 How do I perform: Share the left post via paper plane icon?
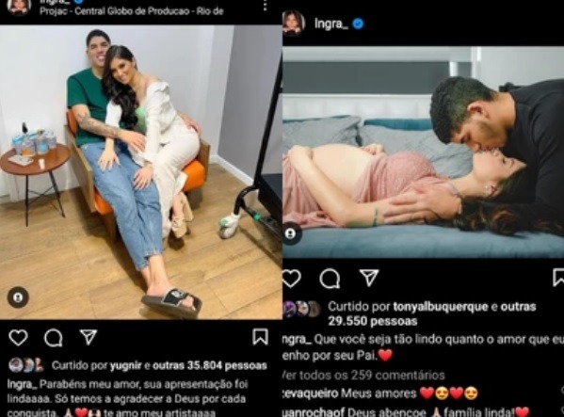click(89, 337)
